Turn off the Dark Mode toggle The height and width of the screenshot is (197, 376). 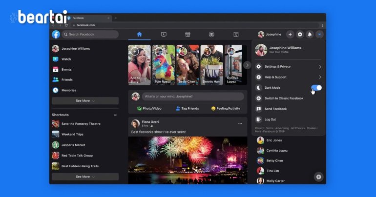tap(316, 88)
